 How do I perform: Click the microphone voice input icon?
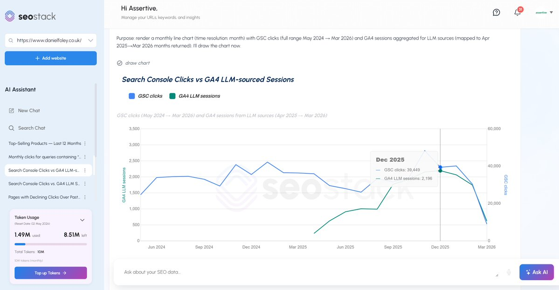coord(509,272)
